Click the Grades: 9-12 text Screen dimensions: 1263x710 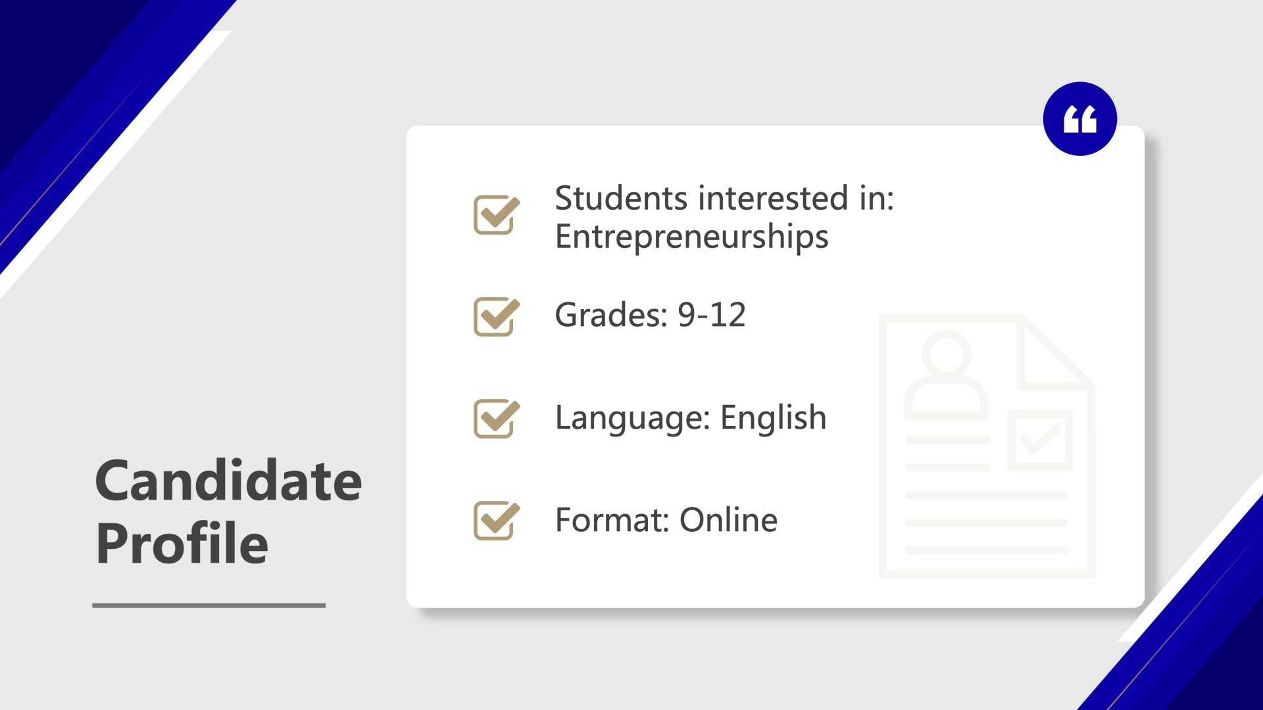pos(650,315)
